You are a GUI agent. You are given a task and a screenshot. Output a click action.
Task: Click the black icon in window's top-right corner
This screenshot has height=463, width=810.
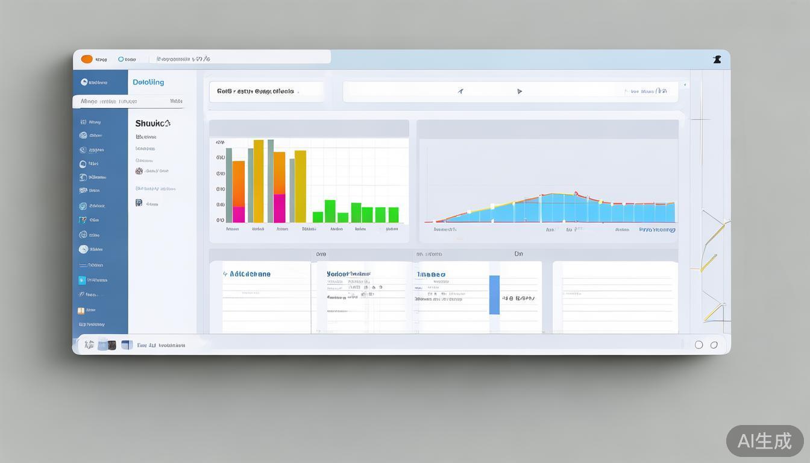pos(717,59)
